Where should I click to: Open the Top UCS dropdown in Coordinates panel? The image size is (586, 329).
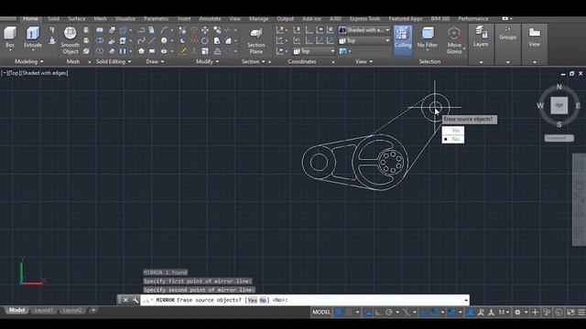pyautogui.click(x=313, y=51)
